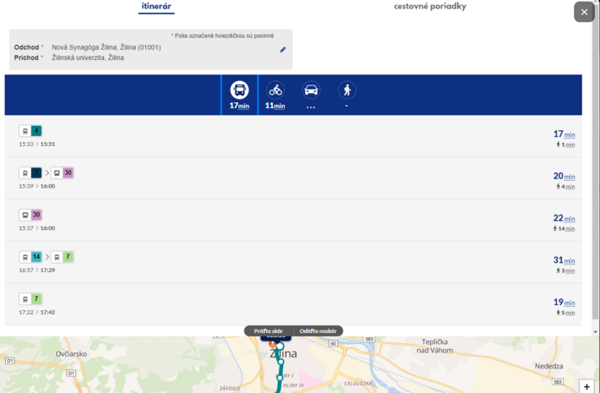Edit departure and arrival with pencil icon
Viewport: 600px width, 393px height.
coord(283,50)
